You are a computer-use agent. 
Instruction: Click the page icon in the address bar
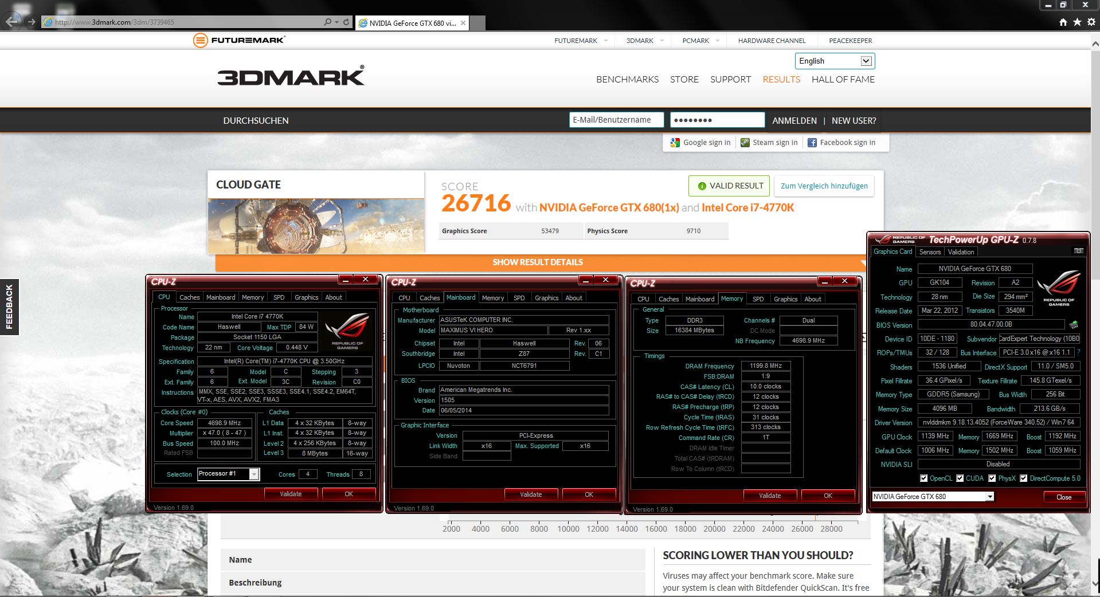pyautogui.click(x=48, y=22)
